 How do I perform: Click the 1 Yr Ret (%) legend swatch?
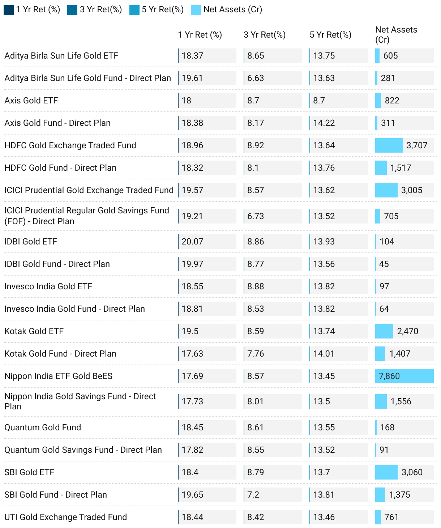(x=9, y=10)
